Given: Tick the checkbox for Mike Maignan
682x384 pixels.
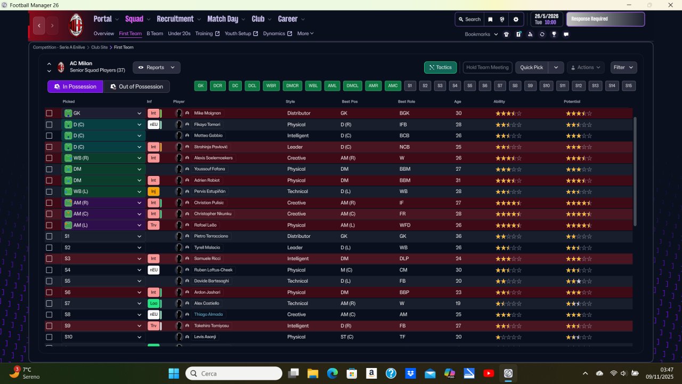Looking at the screenshot, I should [49, 113].
